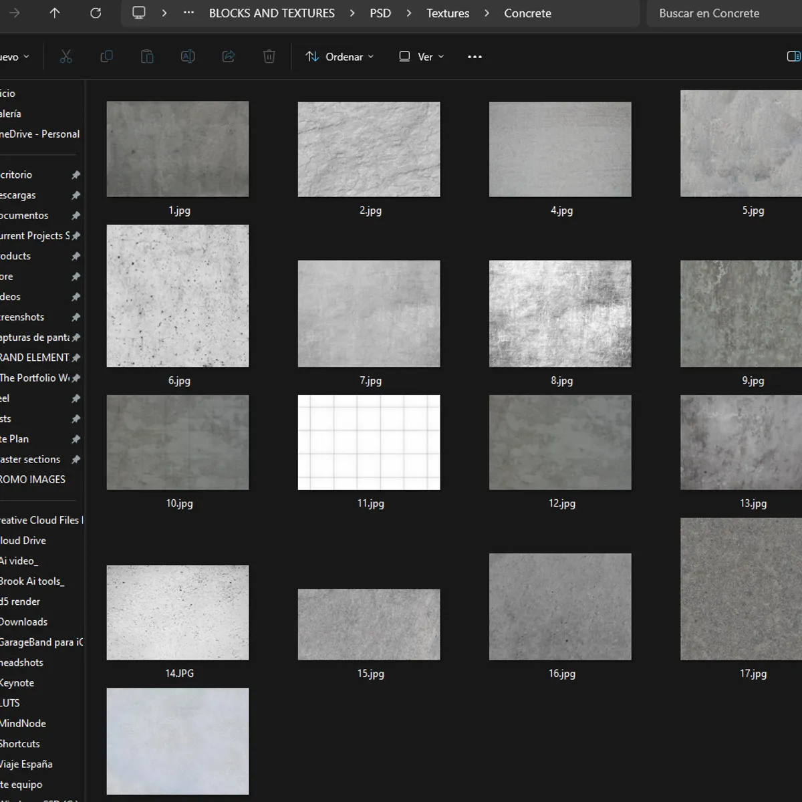Screen dimensions: 802x802
Task: Unpin the Screenshots folder
Action: [x=76, y=317]
